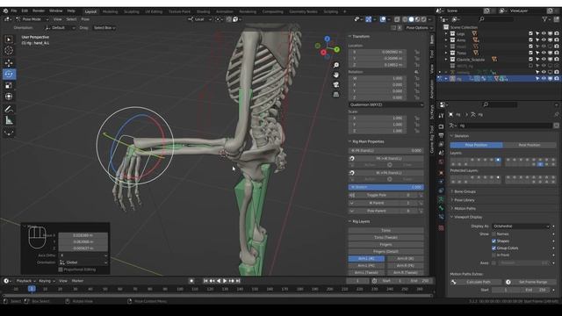Screen dimensions: 562x316
Task: Hide the selected rig object
Action: (x=544, y=78)
